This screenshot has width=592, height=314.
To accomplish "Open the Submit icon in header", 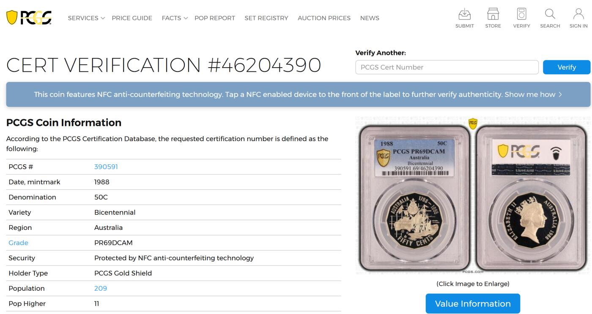I will click(464, 14).
